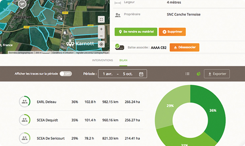Click the map fullscreen icon
Viewport: 245px width, 146px height.
click(x=101, y=19)
